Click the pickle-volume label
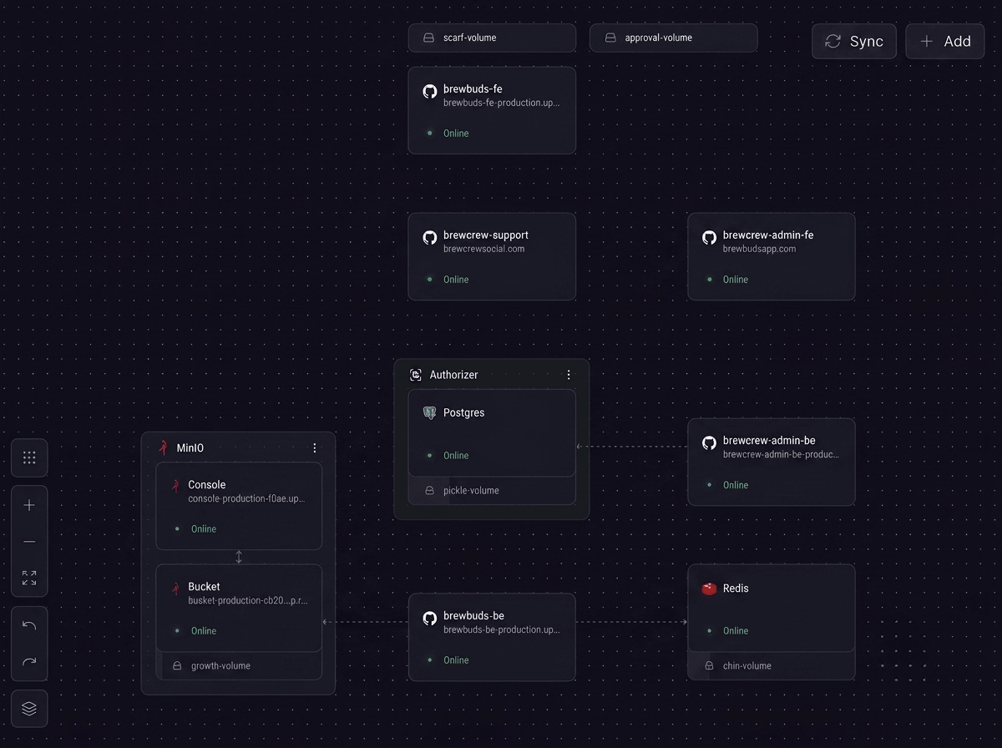Screen dimensions: 1002x748 [x=471, y=491]
